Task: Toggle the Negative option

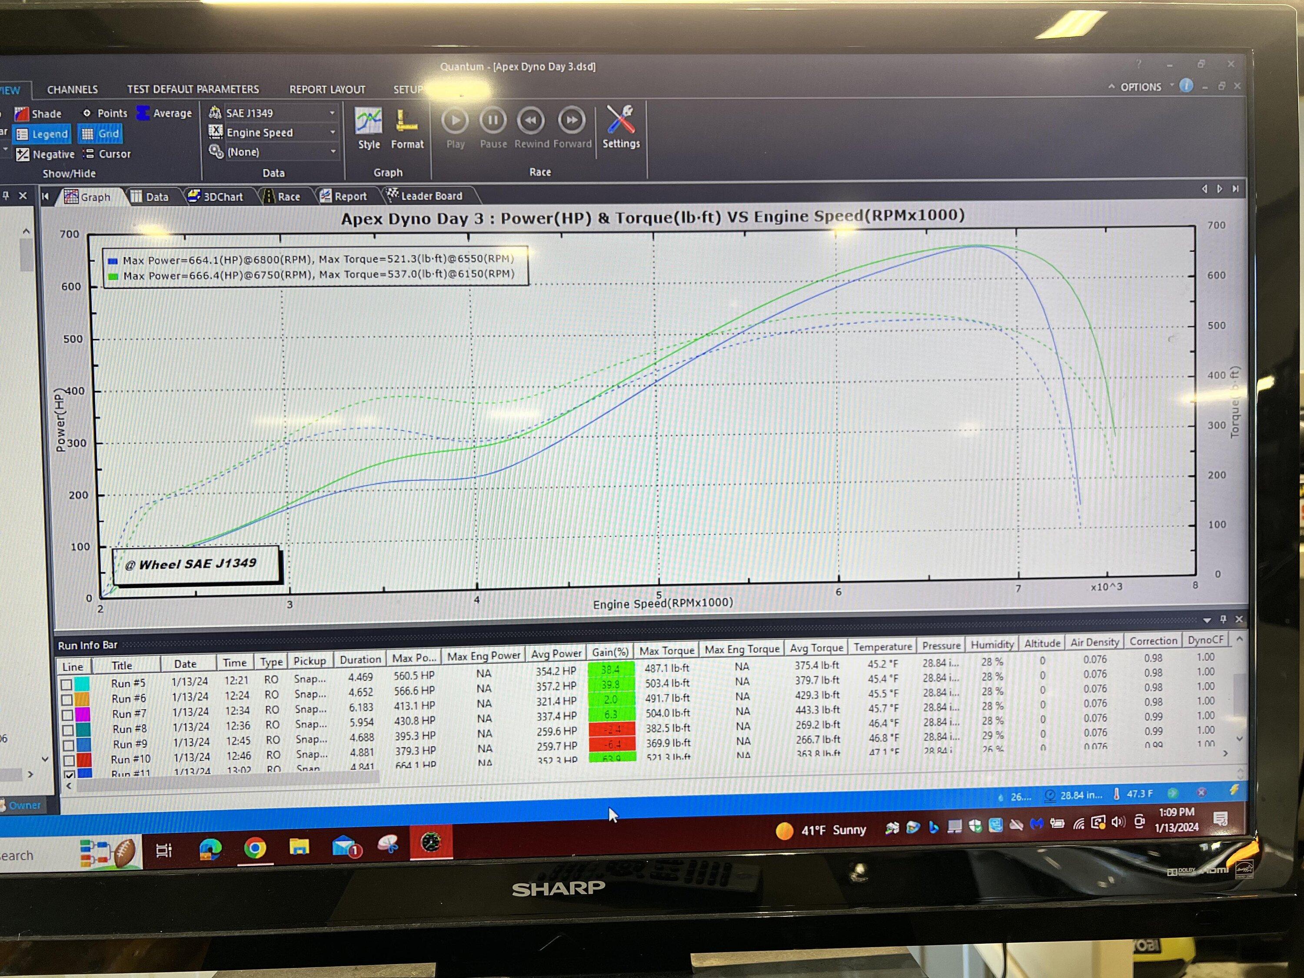Action: click(45, 154)
